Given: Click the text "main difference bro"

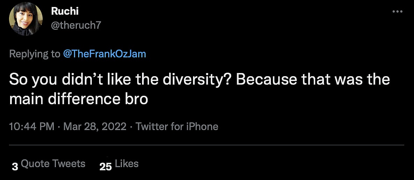Looking at the screenshot, I should click(x=79, y=99).
